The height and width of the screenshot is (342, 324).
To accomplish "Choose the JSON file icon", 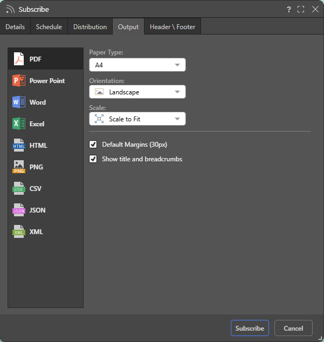I will 19,210.
